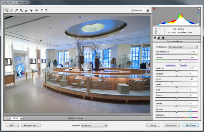The height and width of the screenshot is (132, 204).
Task: Click the zoom in plus button
Action: [9, 118]
